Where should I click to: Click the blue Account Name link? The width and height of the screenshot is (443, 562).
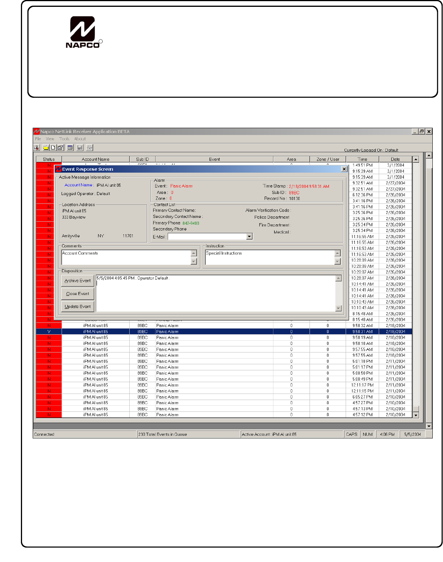click(78, 185)
